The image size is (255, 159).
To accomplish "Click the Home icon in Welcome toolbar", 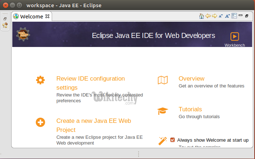I will tap(201, 16).
